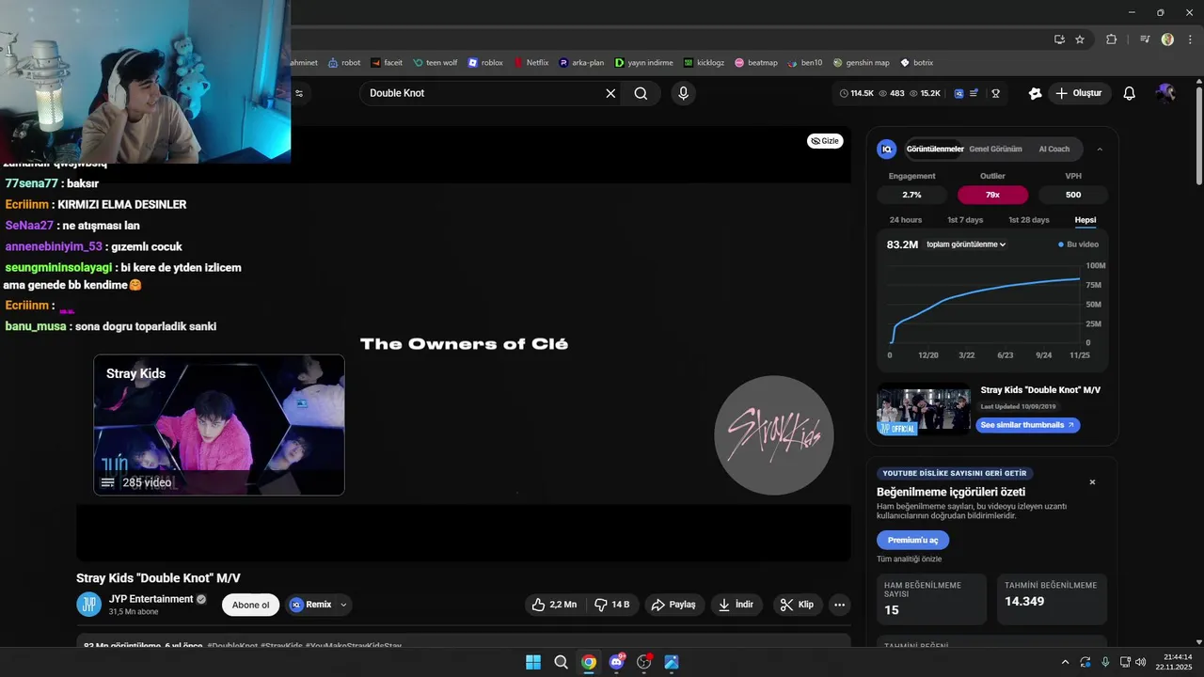Click the vidIQ list icon in stats bar

[x=974, y=93]
